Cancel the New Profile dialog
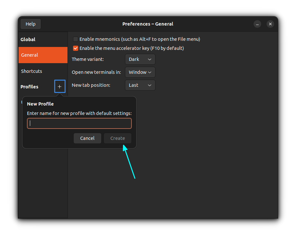The width and height of the screenshot is (296, 238). 87,138
